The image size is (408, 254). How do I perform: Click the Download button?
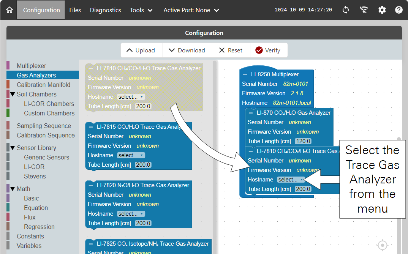(188, 50)
